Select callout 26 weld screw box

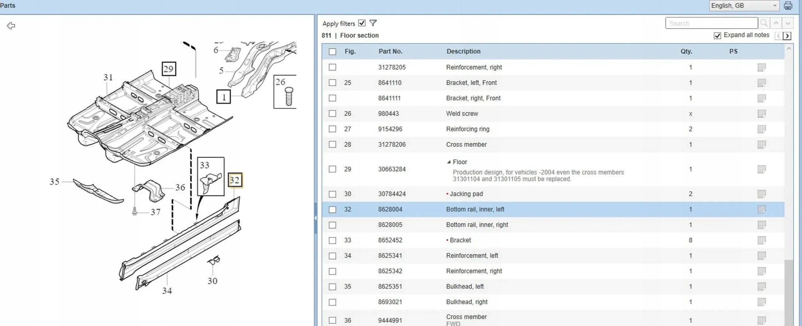(x=285, y=92)
